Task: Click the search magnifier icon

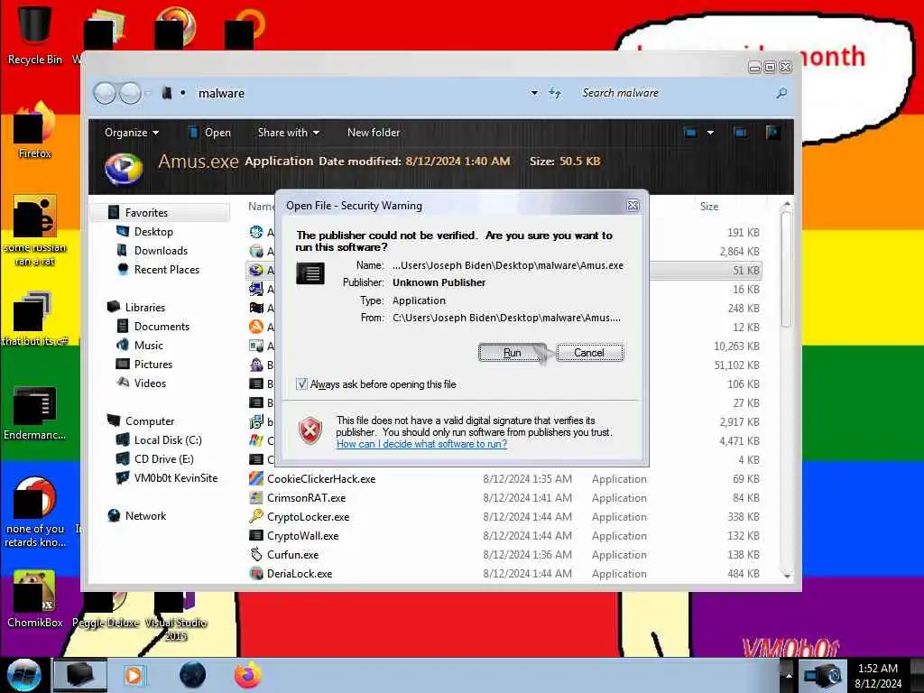Action: point(782,93)
